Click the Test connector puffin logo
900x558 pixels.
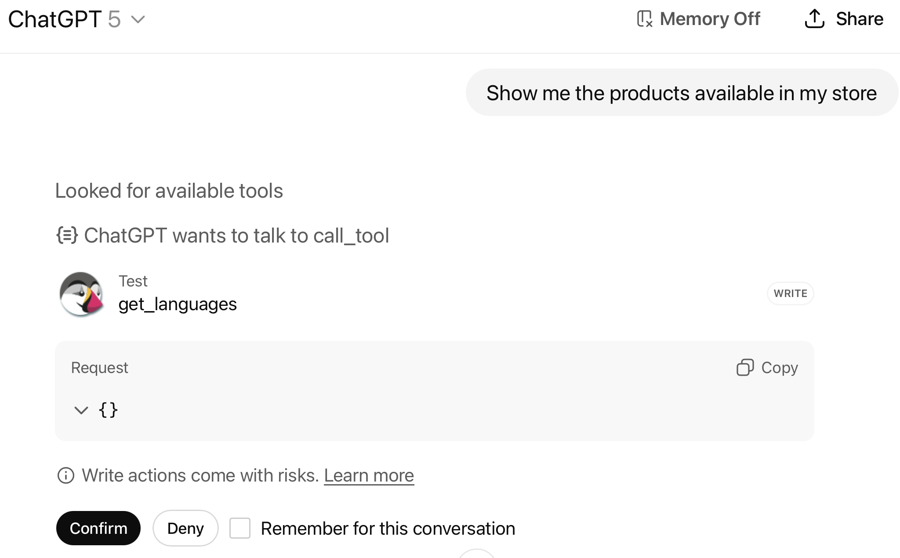click(81, 293)
